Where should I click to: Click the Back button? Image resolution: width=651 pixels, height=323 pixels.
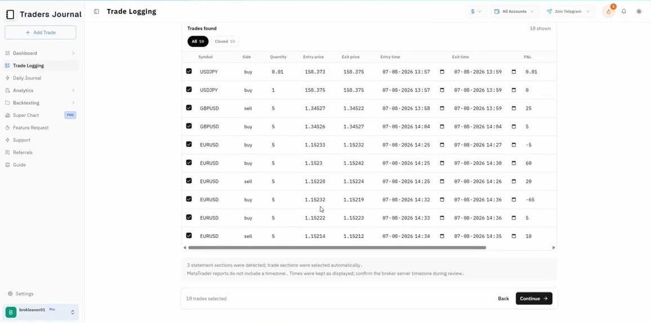click(x=503, y=299)
